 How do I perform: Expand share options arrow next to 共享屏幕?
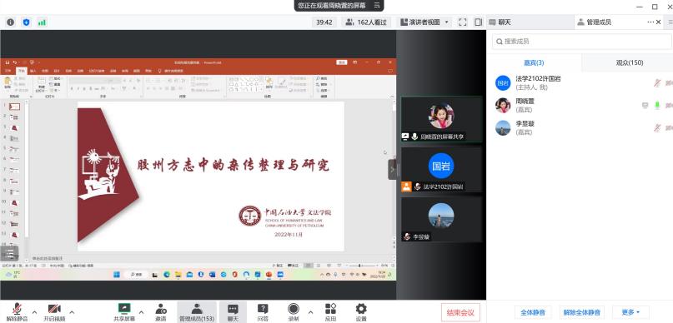141,312
